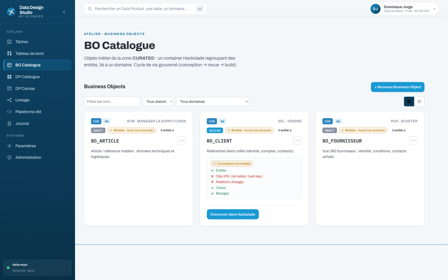
Task: Click Concevoir dans Hackolade button
Action: 233,214
